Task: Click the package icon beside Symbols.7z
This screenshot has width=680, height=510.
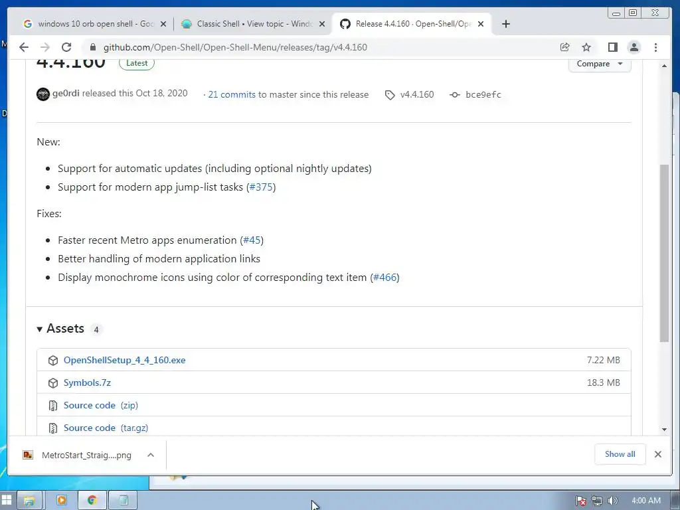Action: coord(53,383)
